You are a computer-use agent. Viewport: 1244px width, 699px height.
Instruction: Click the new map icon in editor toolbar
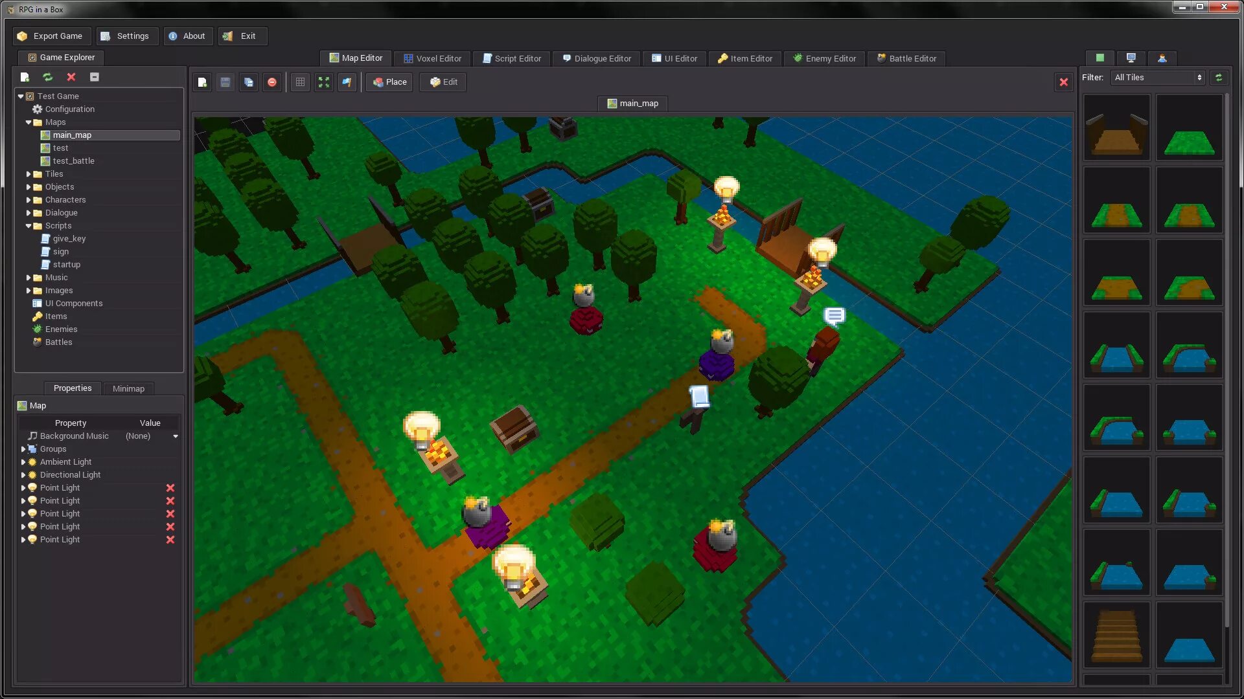[202, 82]
